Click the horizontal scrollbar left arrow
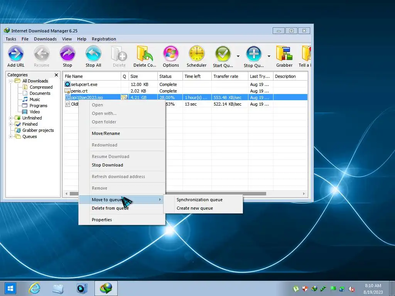 point(66,193)
